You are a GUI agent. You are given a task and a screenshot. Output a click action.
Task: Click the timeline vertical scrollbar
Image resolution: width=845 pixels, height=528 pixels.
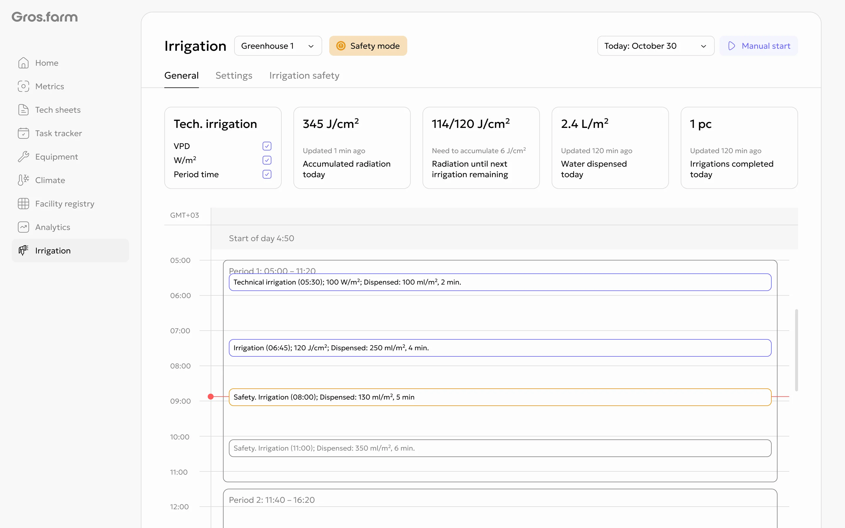click(797, 350)
